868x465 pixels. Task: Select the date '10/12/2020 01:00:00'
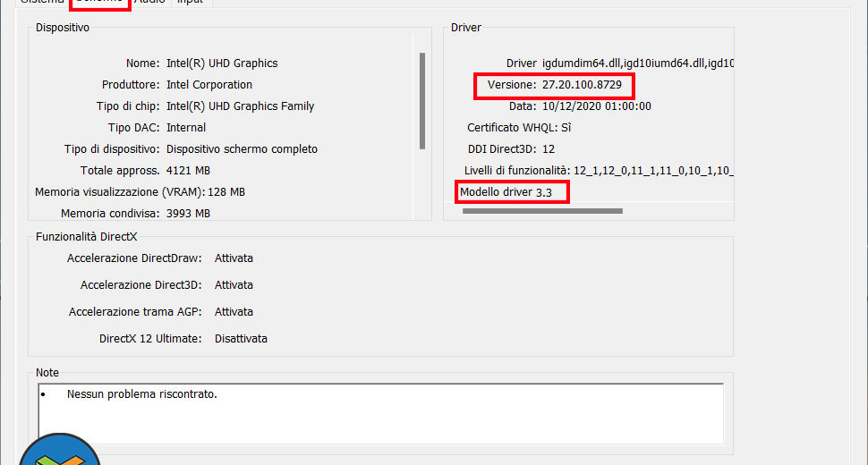pyautogui.click(x=597, y=106)
